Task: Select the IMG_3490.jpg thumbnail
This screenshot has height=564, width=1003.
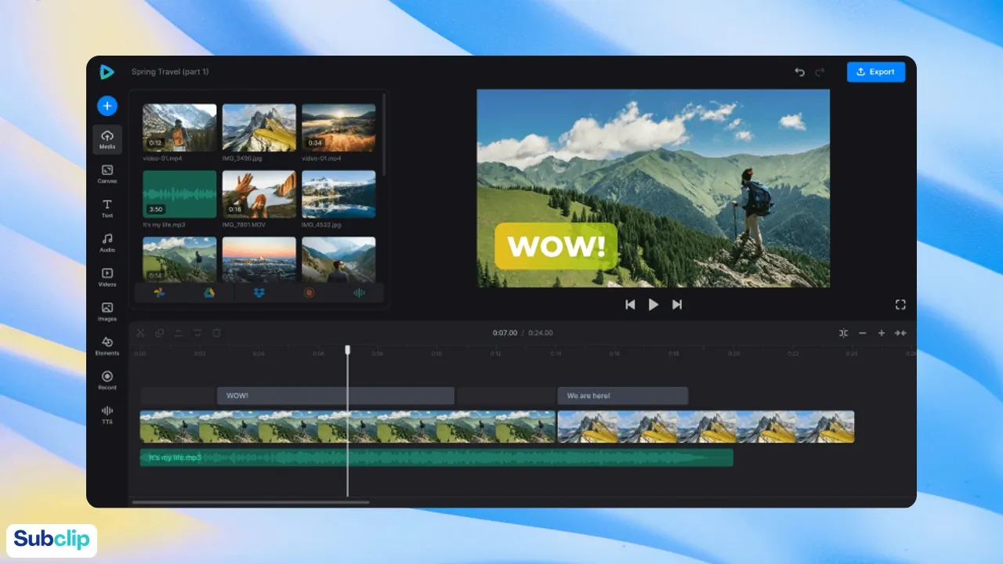Action: pos(259,128)
